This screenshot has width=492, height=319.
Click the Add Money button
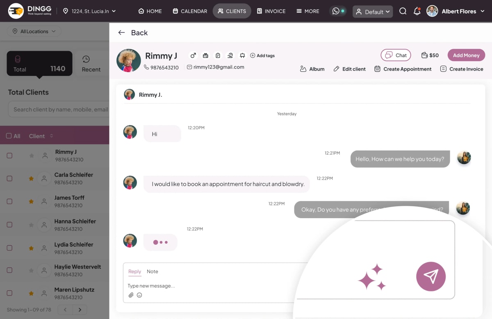click(466, 55)
